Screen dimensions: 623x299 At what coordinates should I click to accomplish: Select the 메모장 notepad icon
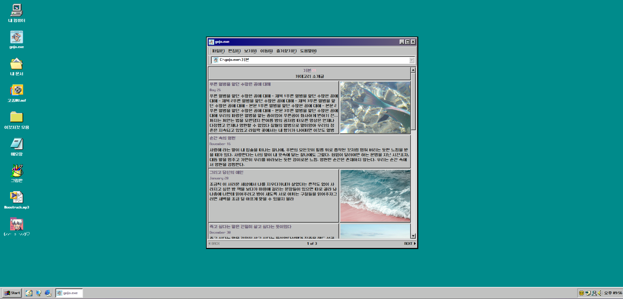(16, 147)
